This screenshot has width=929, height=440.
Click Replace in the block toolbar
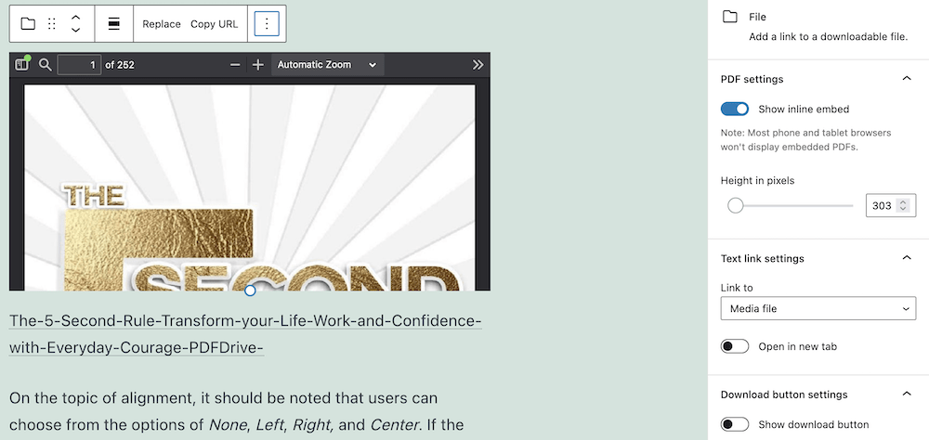click(x=161, y=24)
